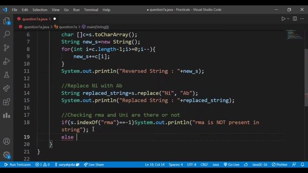Click the comment //Replace Ni with Ab
The width and height of the screenshot is (308, 173).
(92, 86)
